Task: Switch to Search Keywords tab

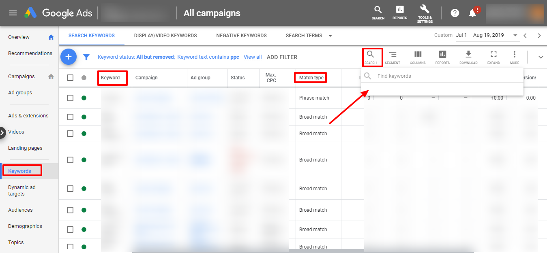Action: coord(92,36)
